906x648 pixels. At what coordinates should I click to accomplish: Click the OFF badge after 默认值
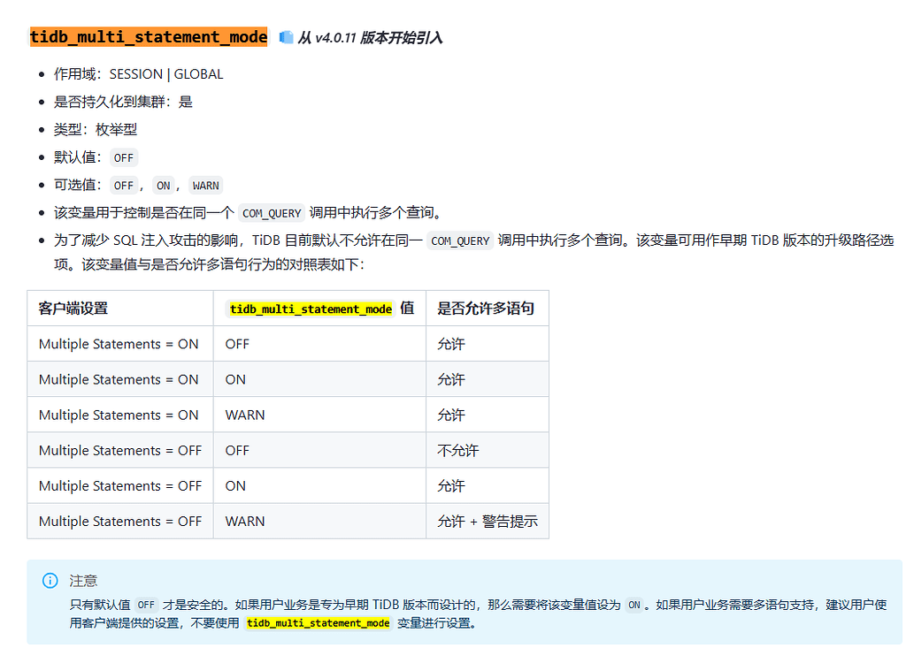123,157
